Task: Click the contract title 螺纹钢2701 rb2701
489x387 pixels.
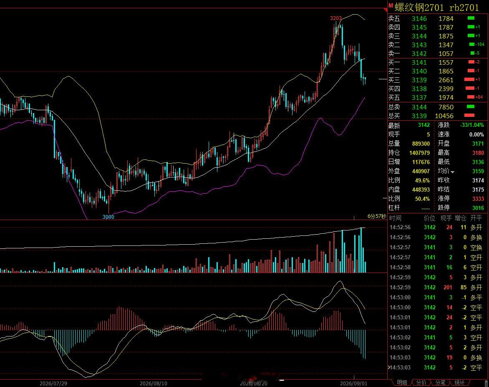Action: tap(436, 7)
